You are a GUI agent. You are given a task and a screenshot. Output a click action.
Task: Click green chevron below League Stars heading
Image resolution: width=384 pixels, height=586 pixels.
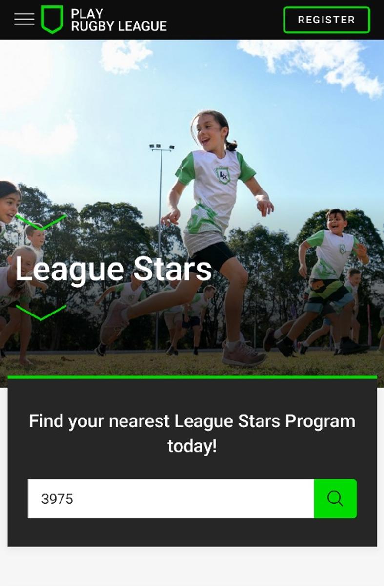tap(41, 313)
